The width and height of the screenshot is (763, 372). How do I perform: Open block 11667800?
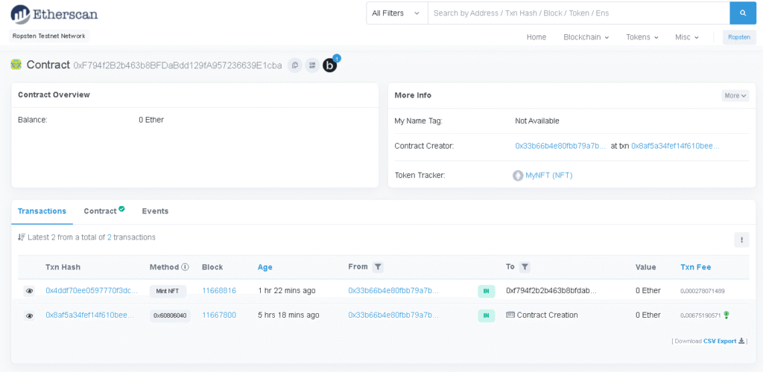219,315
